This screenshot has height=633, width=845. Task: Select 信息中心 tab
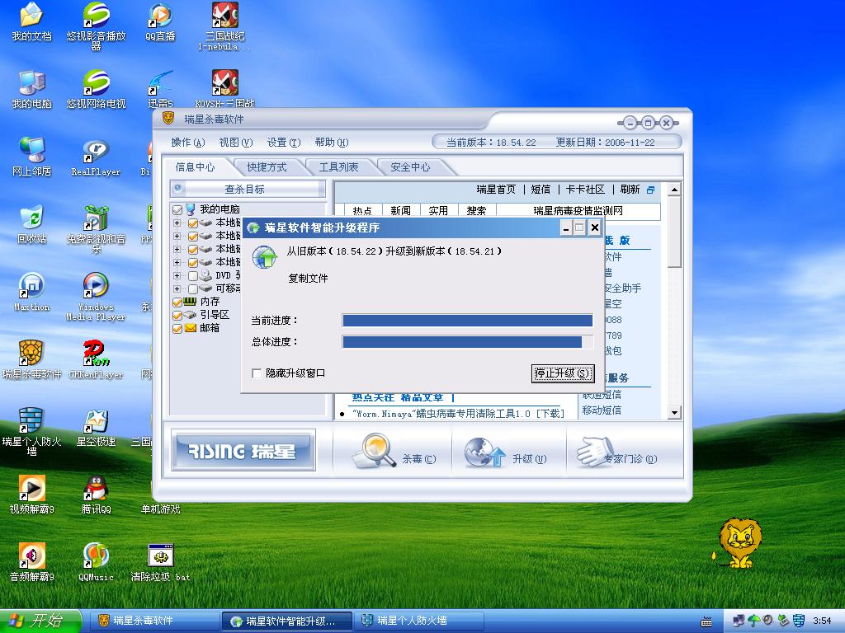195,167
